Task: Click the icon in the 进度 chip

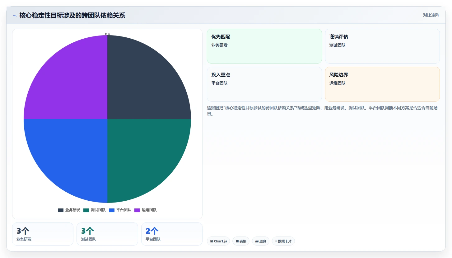Action: tap(257, 241)
